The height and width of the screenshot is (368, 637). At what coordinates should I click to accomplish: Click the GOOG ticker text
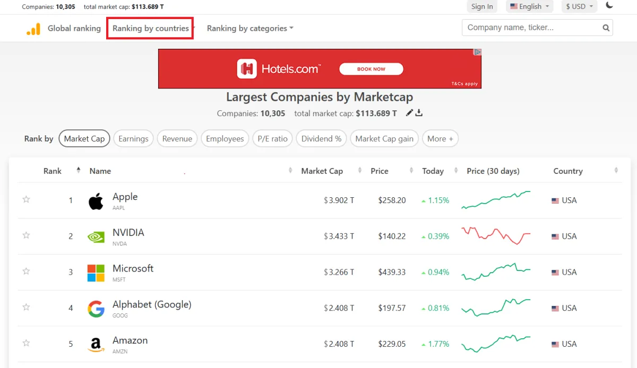120,316
